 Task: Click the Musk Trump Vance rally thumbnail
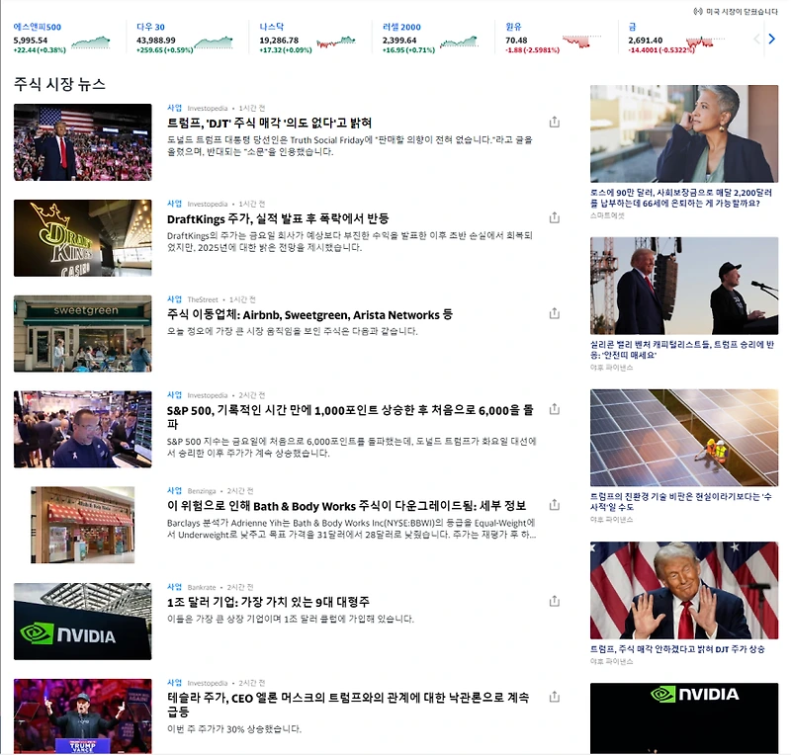(83, 716)
